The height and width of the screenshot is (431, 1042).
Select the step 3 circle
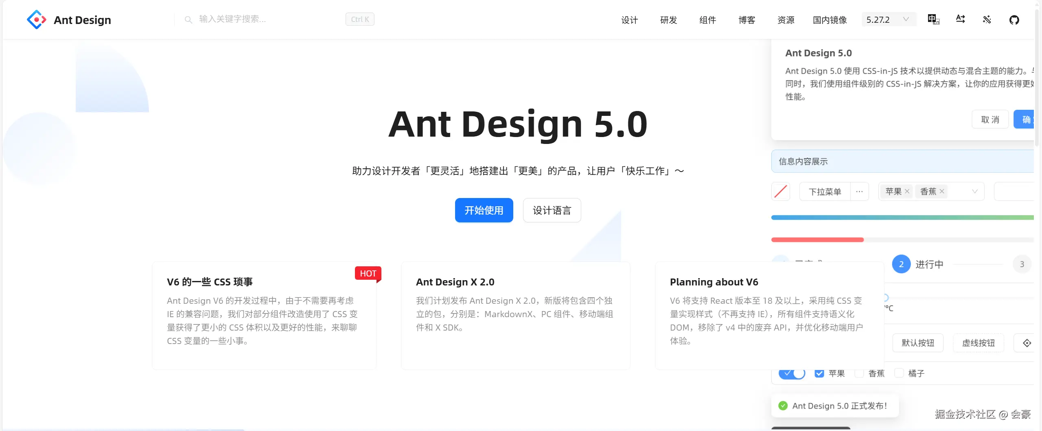pyautogui.click(x=1022, y=264)
